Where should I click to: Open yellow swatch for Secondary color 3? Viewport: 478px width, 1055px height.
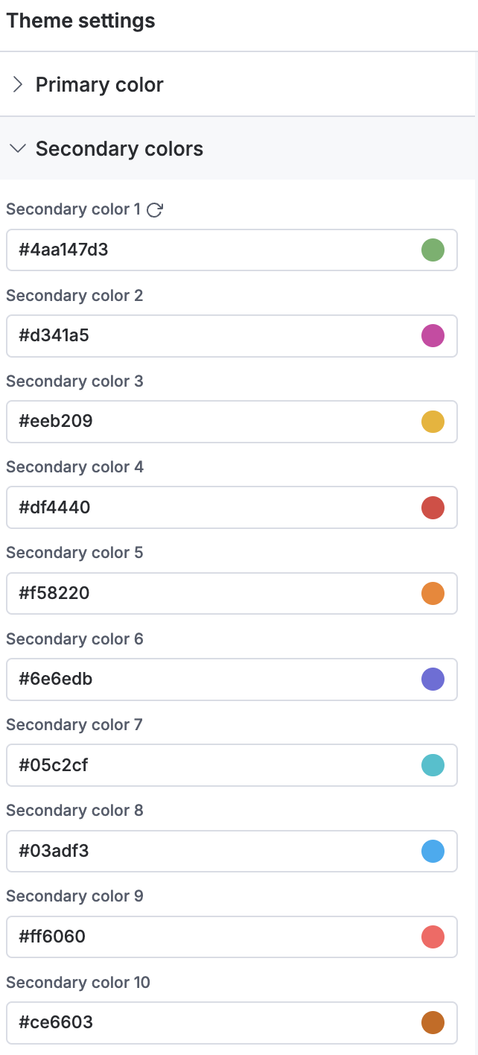coord(433,422)
